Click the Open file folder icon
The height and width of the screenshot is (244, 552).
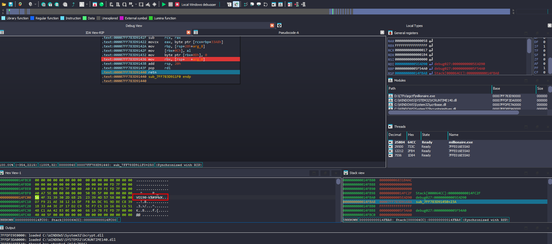pos(4,4)
